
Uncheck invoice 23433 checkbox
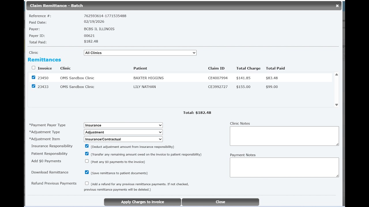point(33,86)
